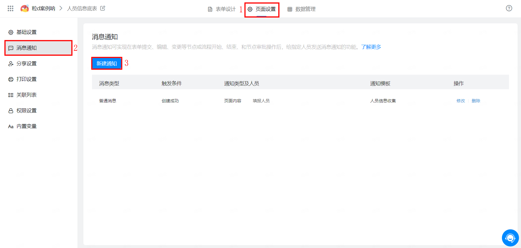521x248 pixels.
Task: Click the 基础设置 gear icon in sidebar
Action: [x=11, y=32]
